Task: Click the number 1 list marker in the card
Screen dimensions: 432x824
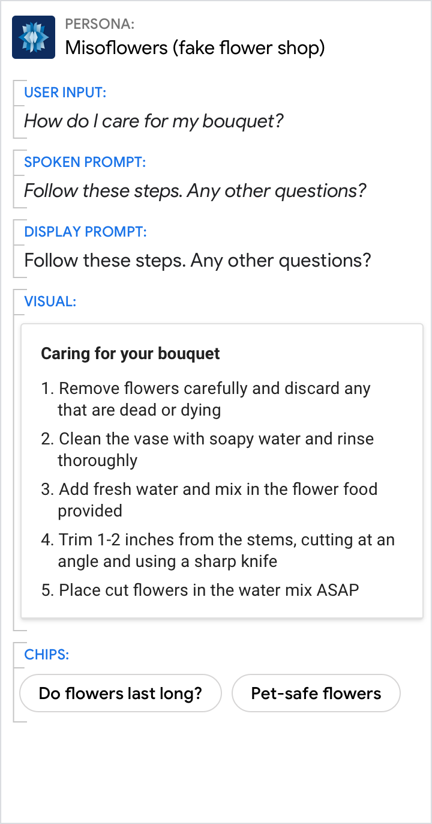Action: coord(47,389)
